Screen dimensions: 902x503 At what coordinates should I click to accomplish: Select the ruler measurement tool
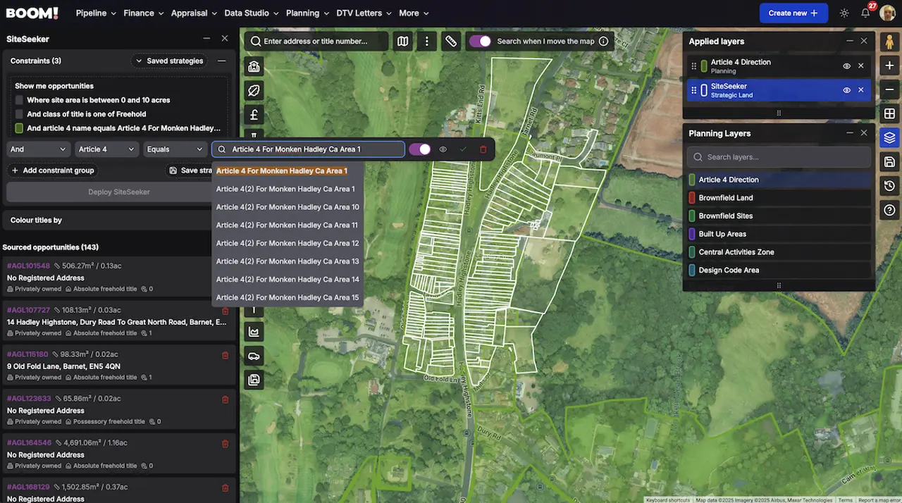click(451, 42)
